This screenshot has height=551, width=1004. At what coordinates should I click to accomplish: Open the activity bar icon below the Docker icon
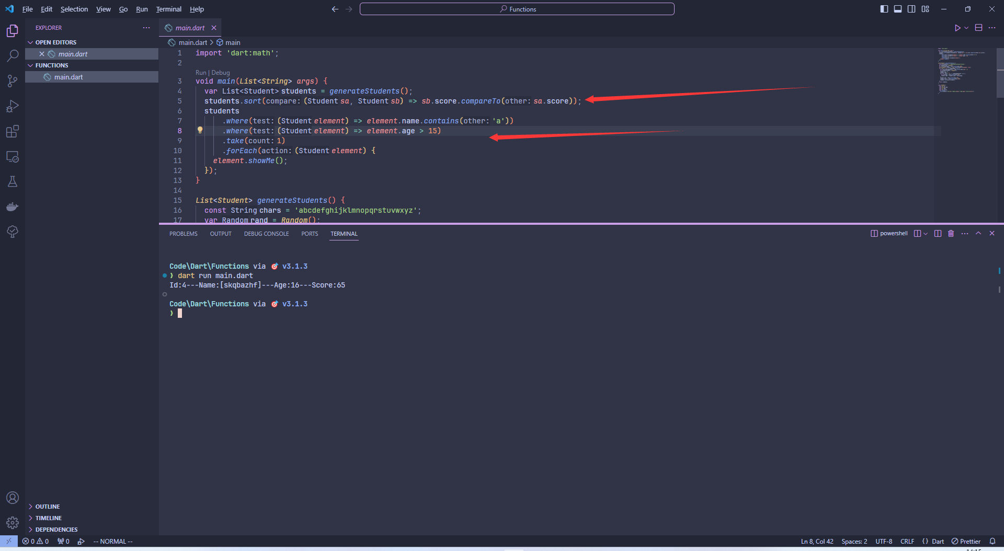[x=13, y=232]
